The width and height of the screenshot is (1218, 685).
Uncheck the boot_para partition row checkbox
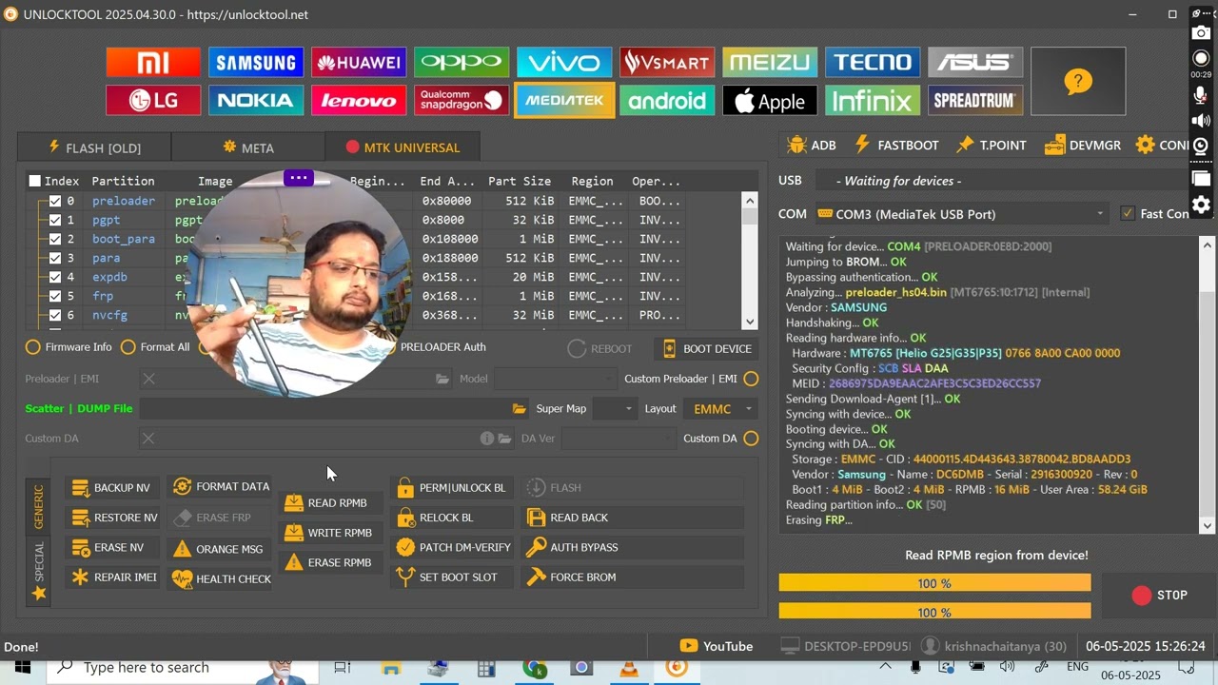coord(55,239)
